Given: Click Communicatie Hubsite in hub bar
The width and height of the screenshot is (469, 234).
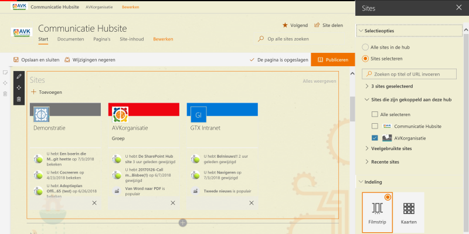Looking at the screenshot, I should click(55, 7).
